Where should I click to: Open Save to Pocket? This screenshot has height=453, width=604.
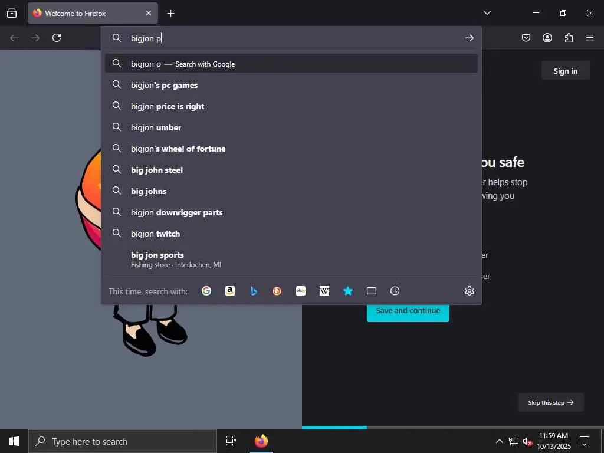click(x=526, y=38)
